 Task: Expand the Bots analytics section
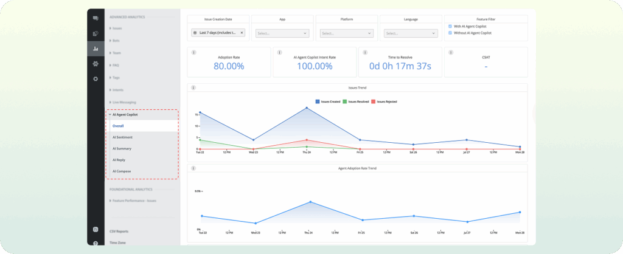click(114, 41)
